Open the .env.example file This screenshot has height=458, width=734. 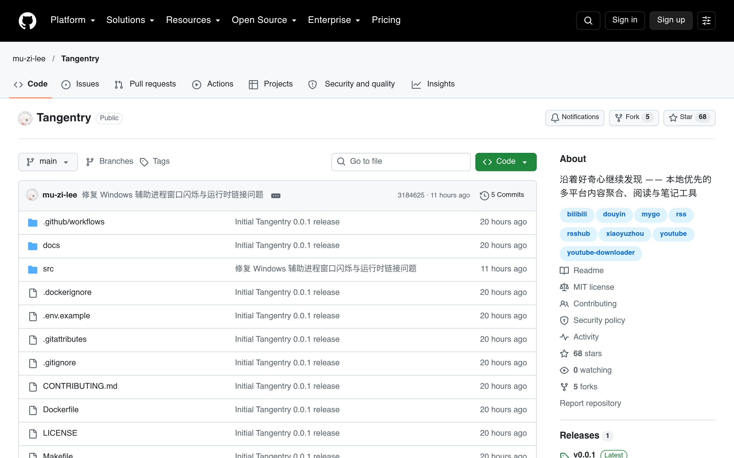pyautogui.click(x=67, y=316)
